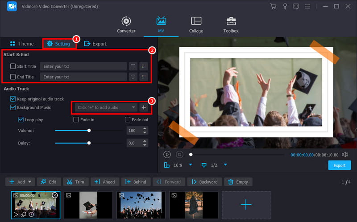
Task: Enable the Start Title checkbox
Action: (13, 66)
